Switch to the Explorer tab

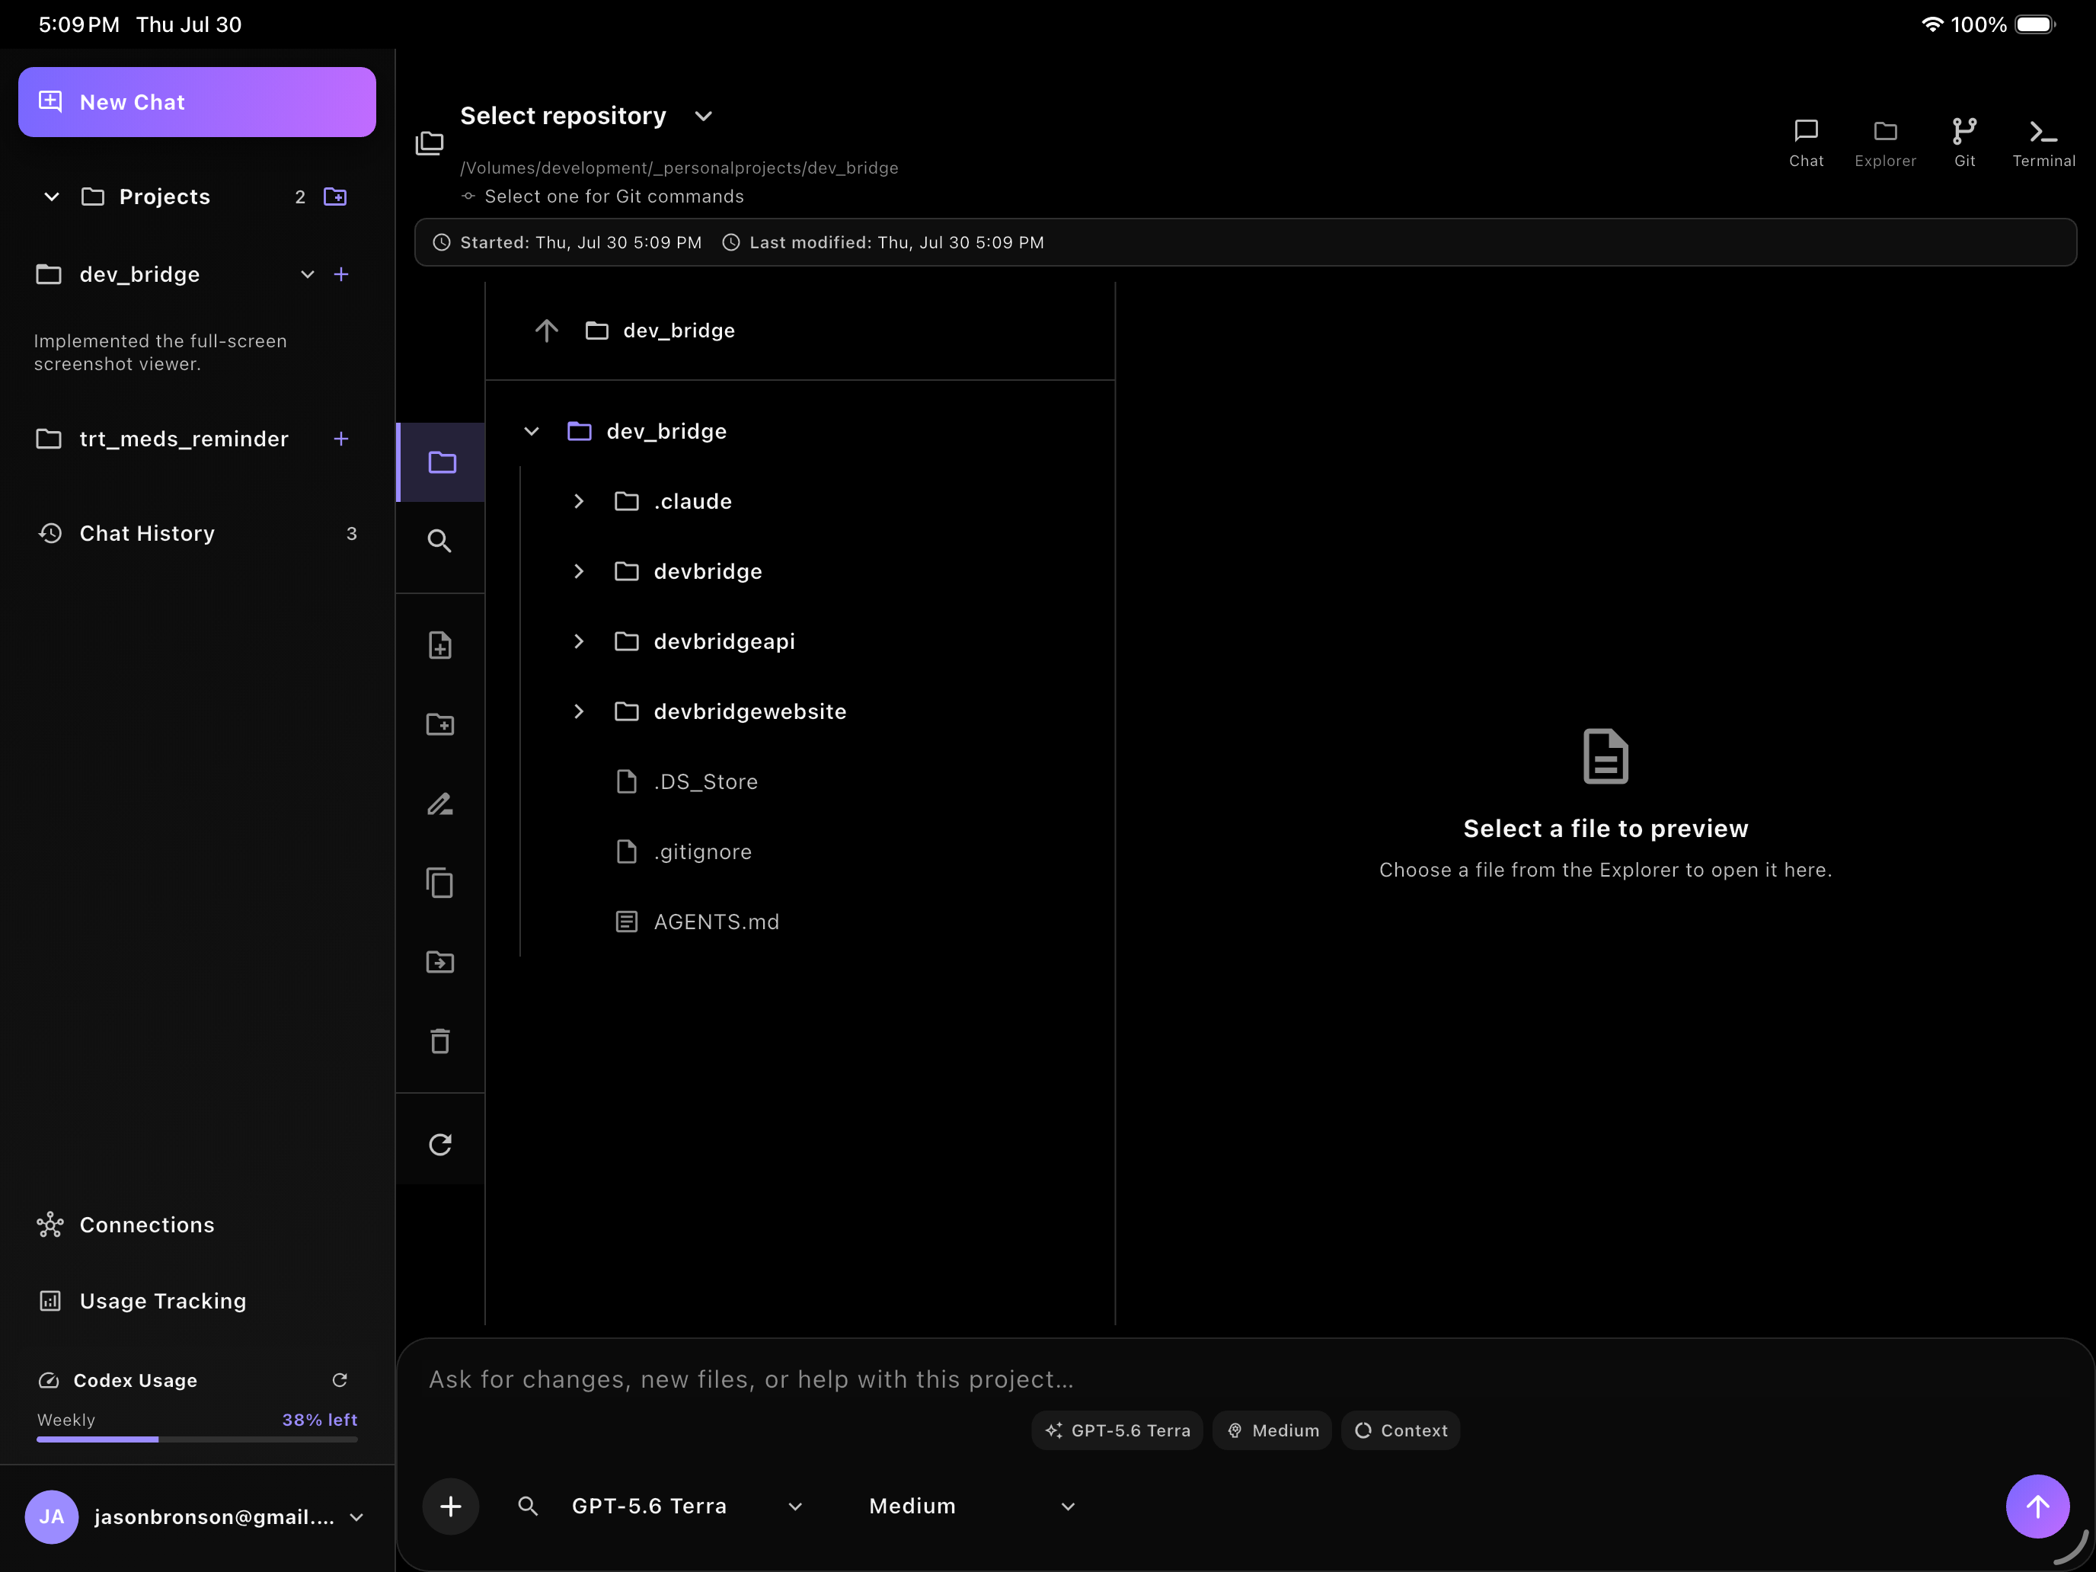(1885, 143)
